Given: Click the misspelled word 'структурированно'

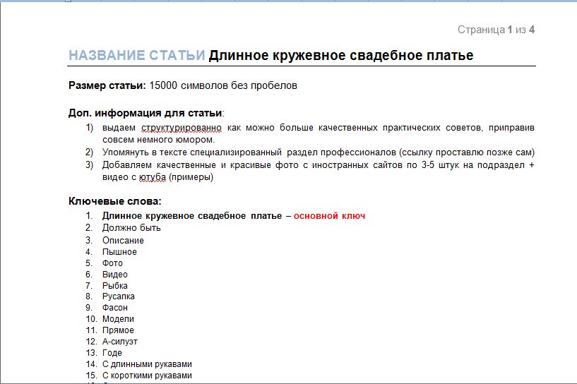Looking at the screenshot, I should click(182, 128).
